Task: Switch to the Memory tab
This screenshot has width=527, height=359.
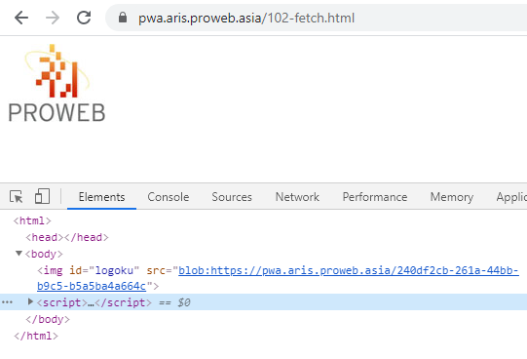Action: pyautogui.click(x=452, y=197)
